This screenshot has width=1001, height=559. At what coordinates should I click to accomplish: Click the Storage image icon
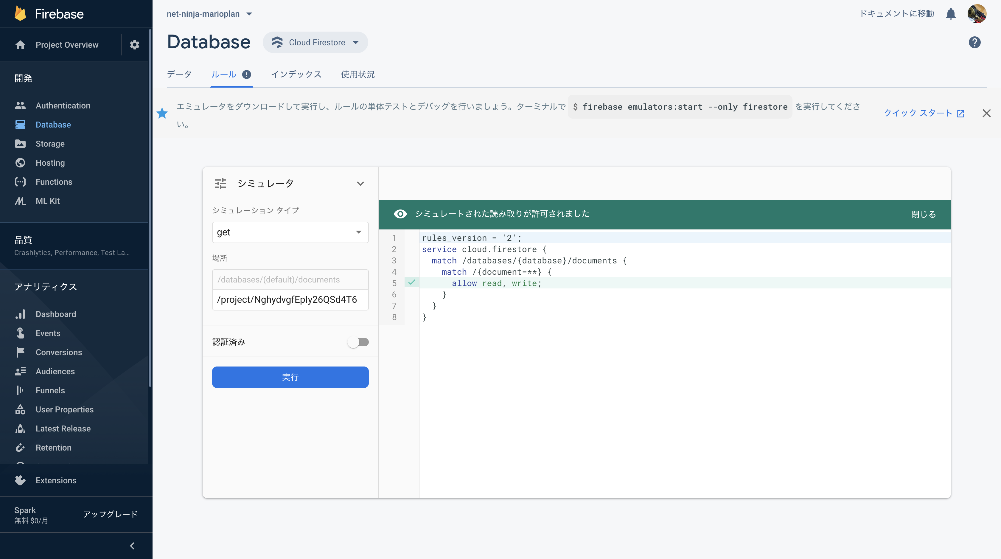point(20,143)
